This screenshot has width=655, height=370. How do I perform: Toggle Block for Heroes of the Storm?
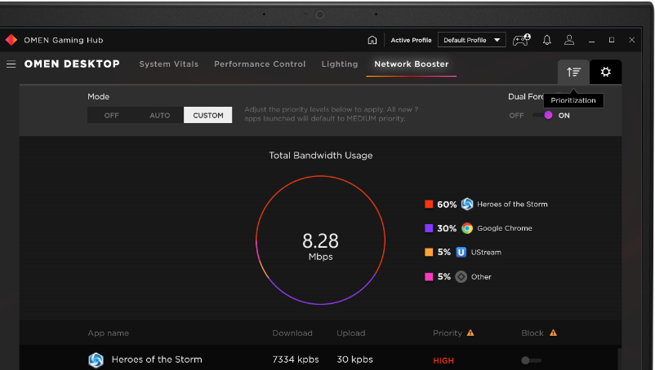point(531,360)
